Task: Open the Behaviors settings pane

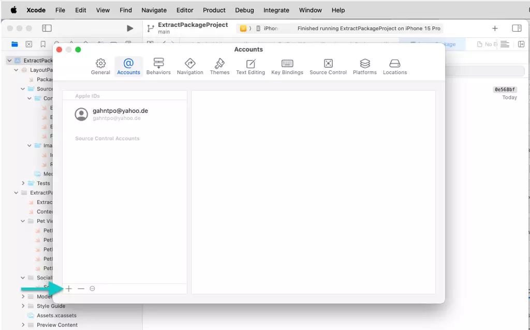Action: click(x=158, y=66)
